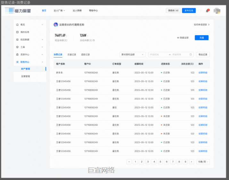Click the 购物车 (4) button
Screen dimensions: 229x180
173,11
